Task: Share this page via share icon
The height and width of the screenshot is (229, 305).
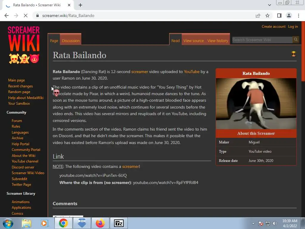Action: click(258, 16)
